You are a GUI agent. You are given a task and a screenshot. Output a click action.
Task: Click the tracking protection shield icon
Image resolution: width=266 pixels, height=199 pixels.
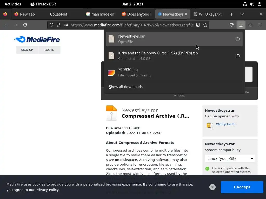tap(51, 25)
